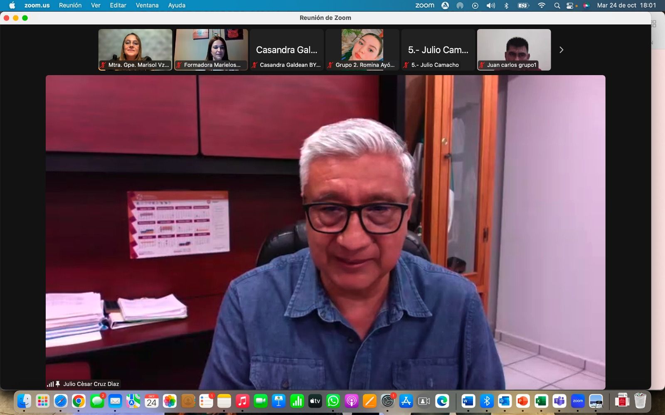Open Zoom from the Dock

point(578,401)
